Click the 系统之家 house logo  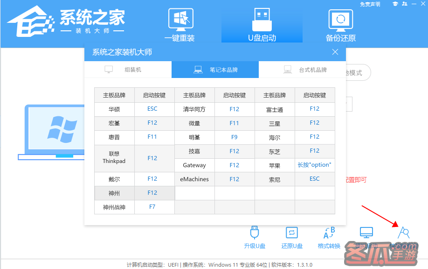coord(31,21)
